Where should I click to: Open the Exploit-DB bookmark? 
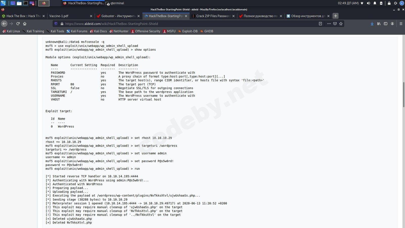coord(188,31)
